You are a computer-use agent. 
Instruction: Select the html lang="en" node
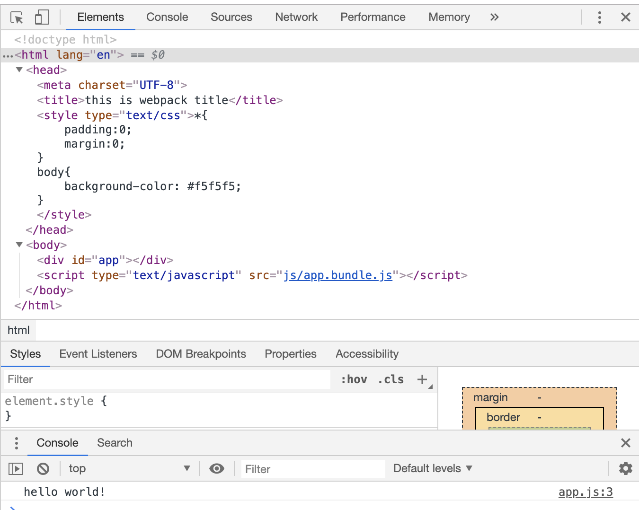click(x=319, y=55)
